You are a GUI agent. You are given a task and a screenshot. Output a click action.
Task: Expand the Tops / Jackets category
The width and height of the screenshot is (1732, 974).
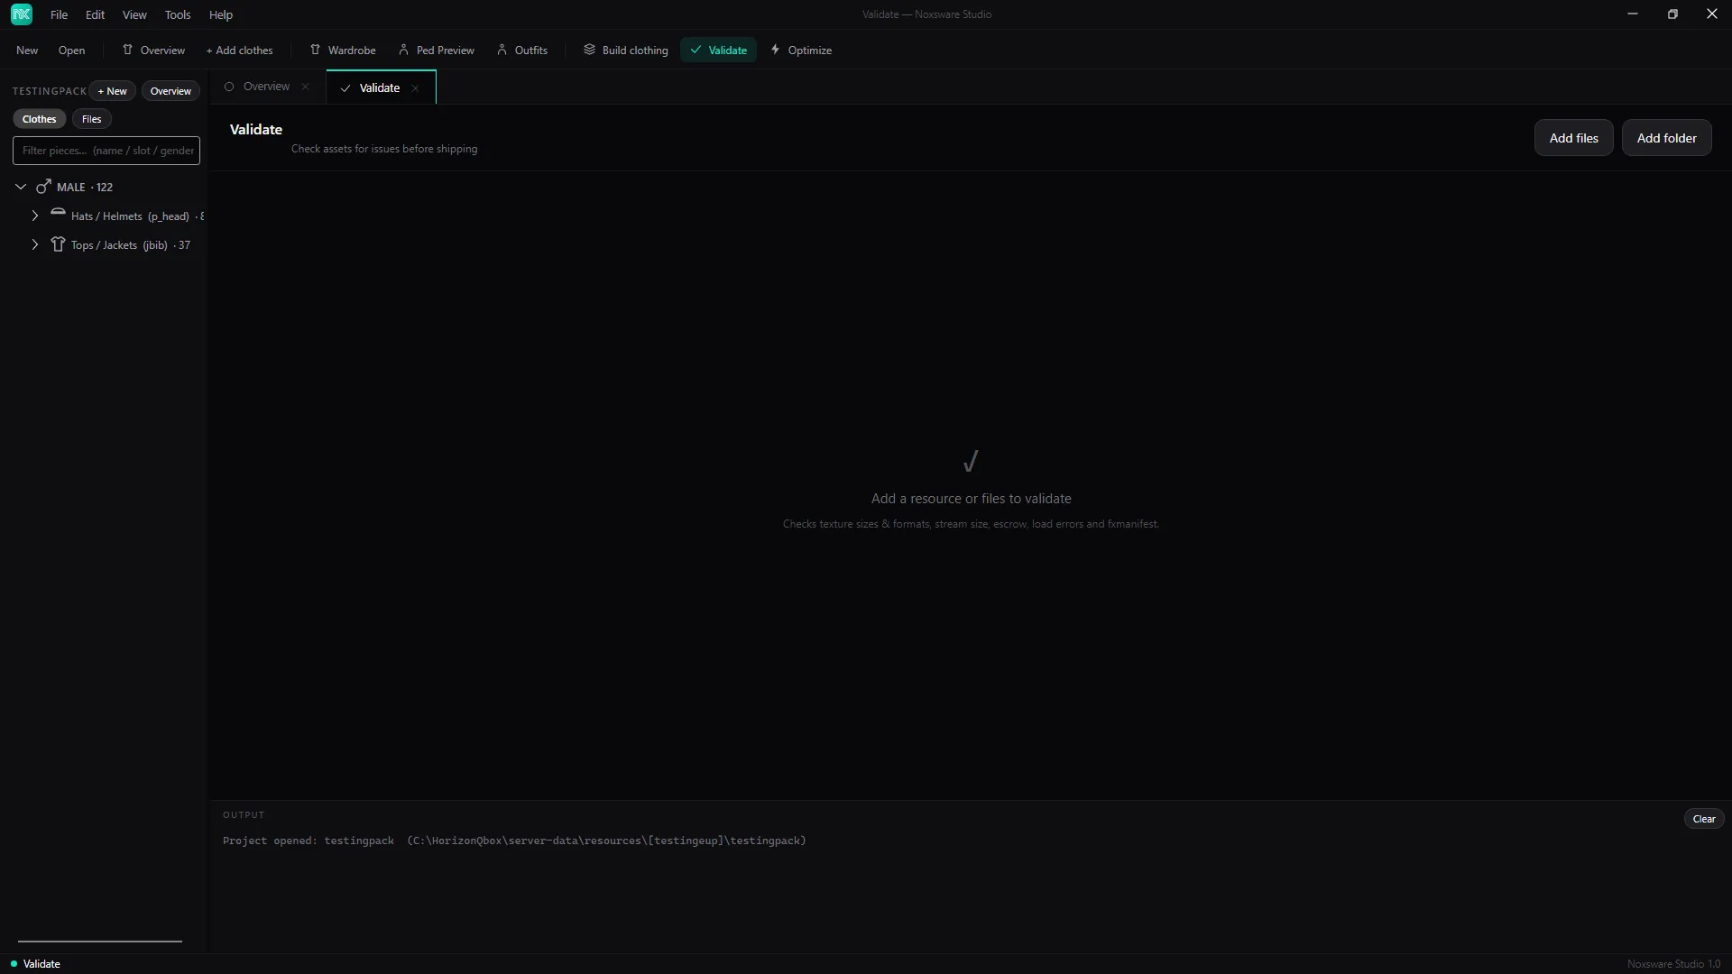35,244
